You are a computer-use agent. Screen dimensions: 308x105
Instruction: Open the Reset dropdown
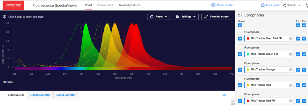click(158, 17)
